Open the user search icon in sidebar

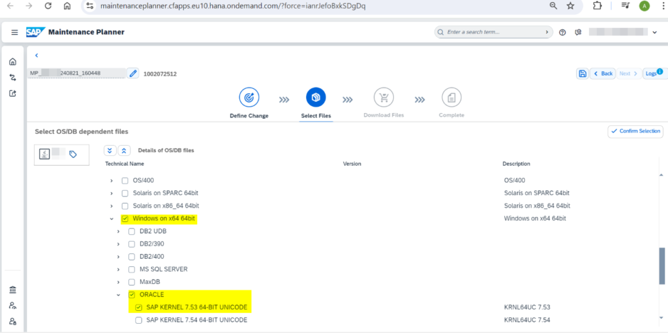[13, 306]
